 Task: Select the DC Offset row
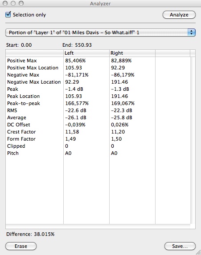pyautogui.click(x=98, y=125)
